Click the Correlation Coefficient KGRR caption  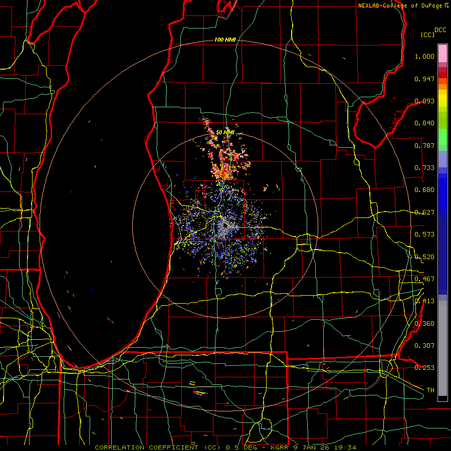pyautogui.click(x=225, y=447)
